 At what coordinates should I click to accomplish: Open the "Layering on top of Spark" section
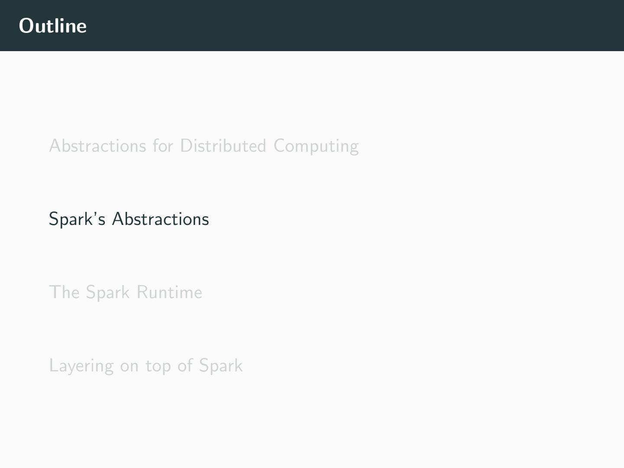pyautogui.click(x=146, y=365)
